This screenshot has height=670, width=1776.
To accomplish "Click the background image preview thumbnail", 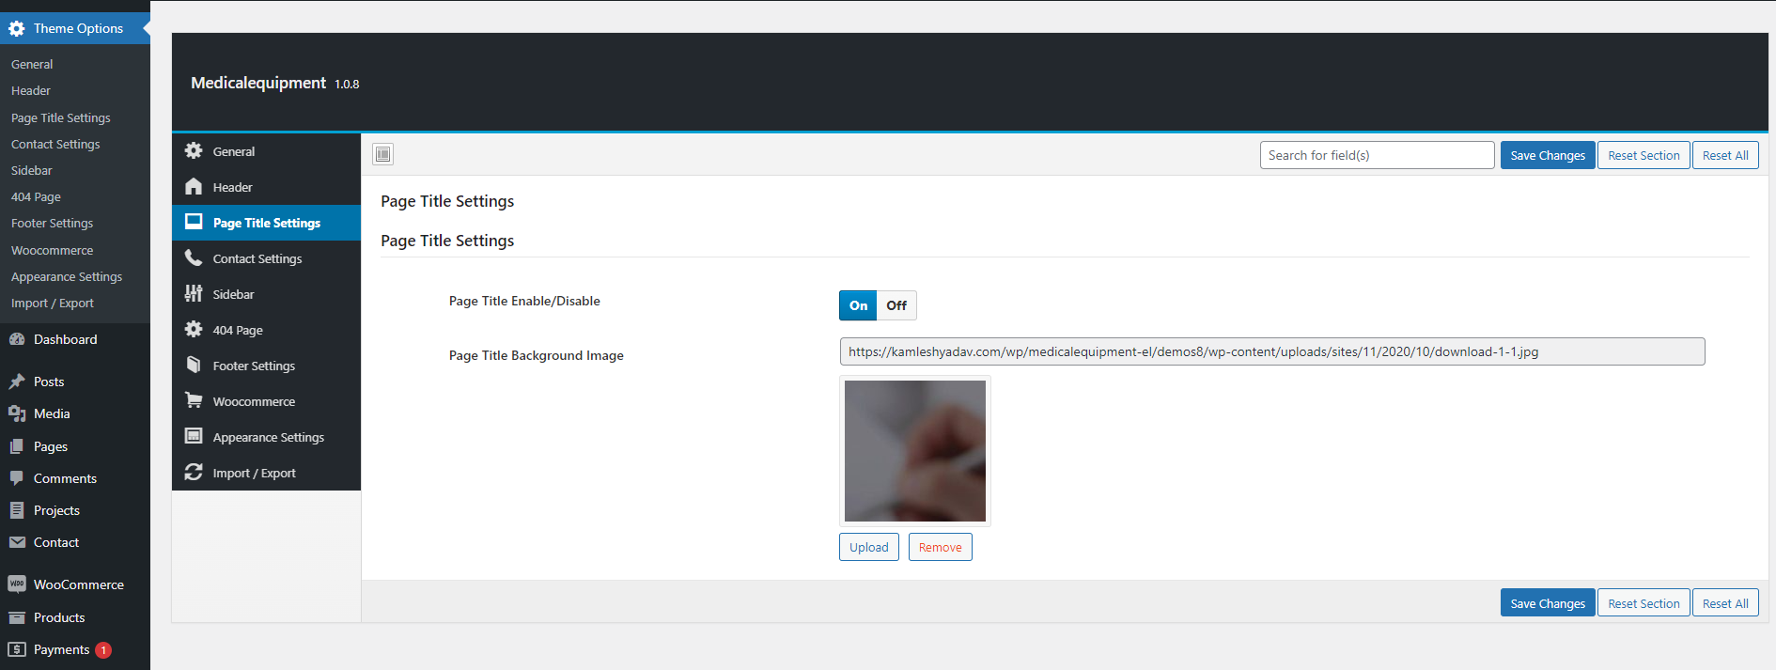I will click(914, 451).
